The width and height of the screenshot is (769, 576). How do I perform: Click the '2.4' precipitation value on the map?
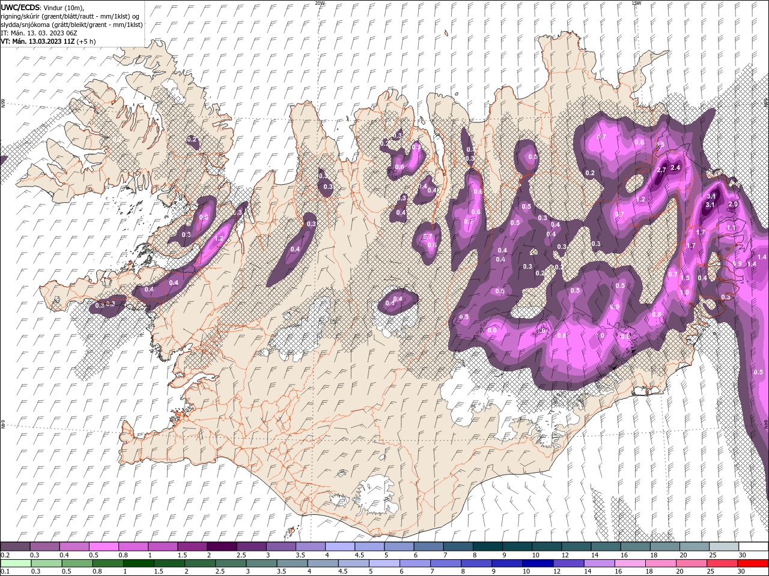click(x=675, y=167)
